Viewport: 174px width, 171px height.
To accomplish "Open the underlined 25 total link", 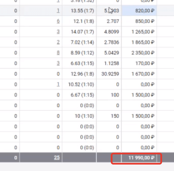I will click(57, 157).
